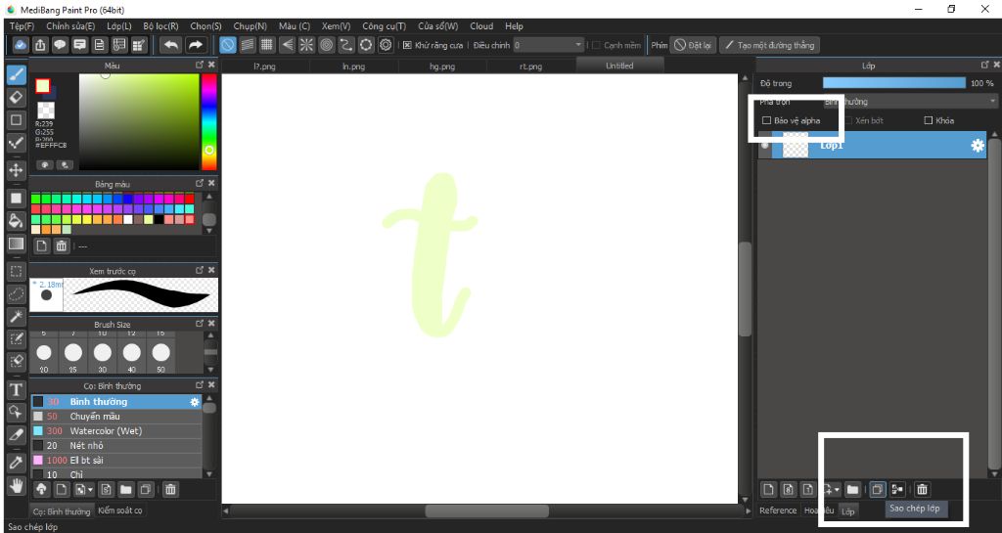Enable radial snap guide
This screenshot has width=1002, height=533.
coord(306,45)
